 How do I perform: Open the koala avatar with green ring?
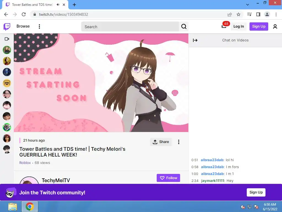tap(7, 127)
